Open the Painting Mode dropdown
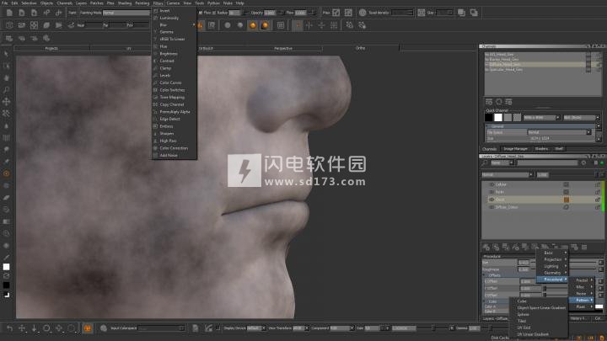Viewport: 607px width, 341px height. [126, 13]
